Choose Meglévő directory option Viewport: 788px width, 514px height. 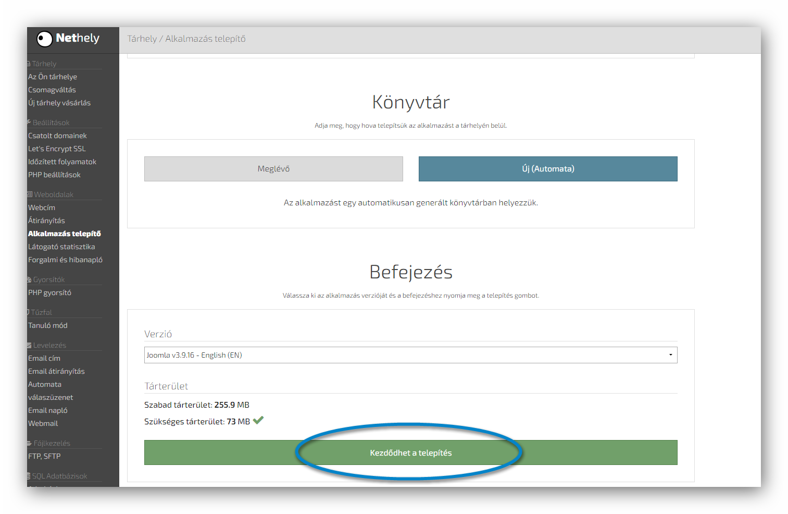pos(273,169)
